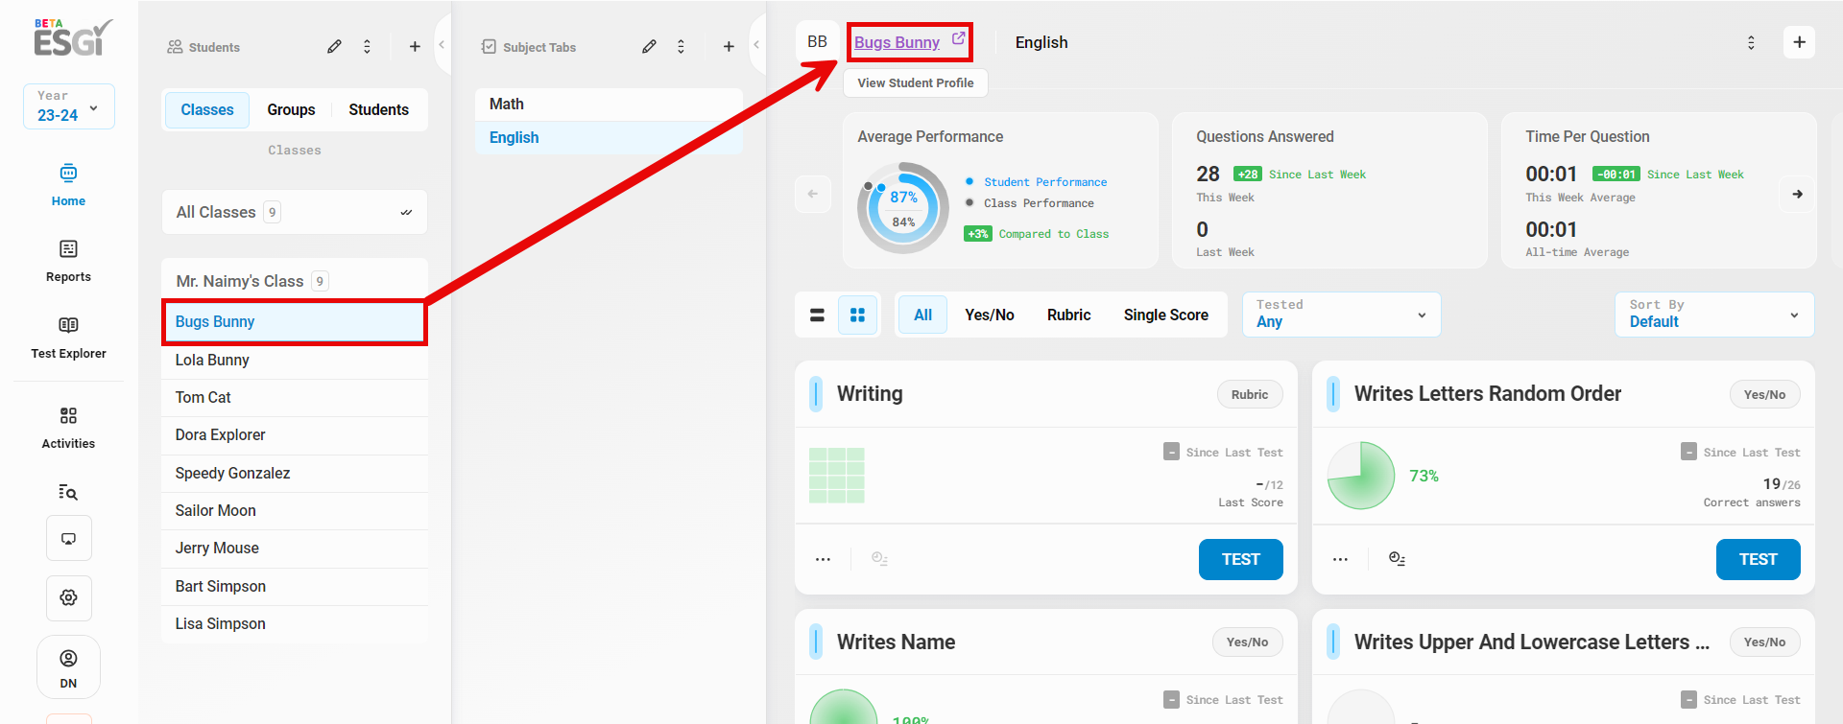Open the Writes Name test card title
This screenshot has height=724, width=1843.
pyautogui.click(x=896, y=642)
